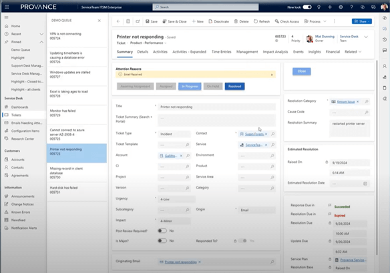
Task: Dismiss the Email Received attention banner
Action: (x=272, y=75)
